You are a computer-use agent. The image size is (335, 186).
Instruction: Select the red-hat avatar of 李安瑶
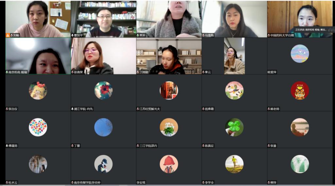point(169,164)
